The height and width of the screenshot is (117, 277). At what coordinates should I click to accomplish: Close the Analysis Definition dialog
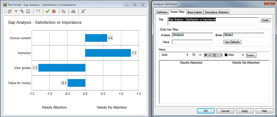(270, 3)
